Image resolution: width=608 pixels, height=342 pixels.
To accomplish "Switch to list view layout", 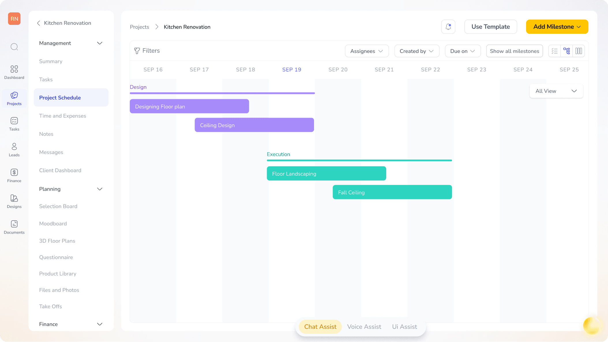I will pyautogui.click(x=554, y=51).
